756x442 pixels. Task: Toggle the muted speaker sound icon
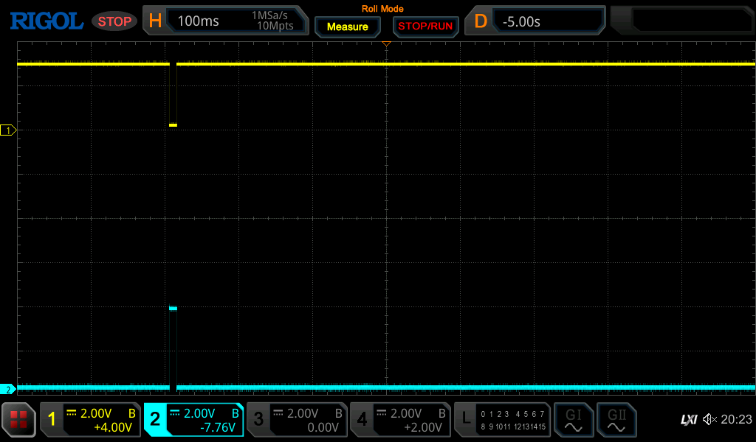pos(709,419)
